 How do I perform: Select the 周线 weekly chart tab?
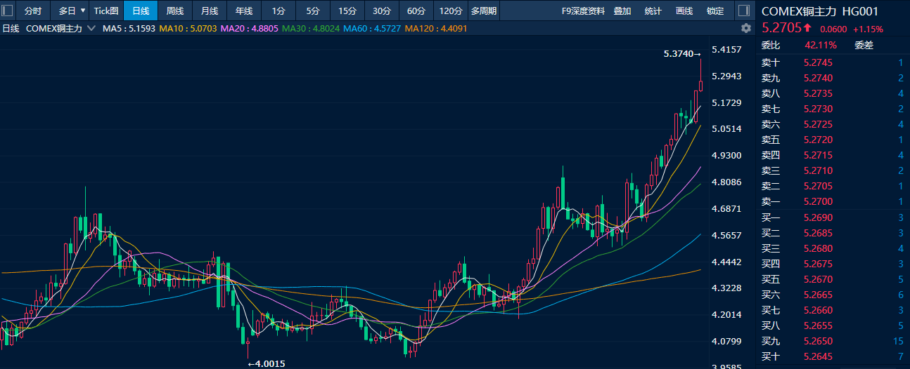point(174,11)
